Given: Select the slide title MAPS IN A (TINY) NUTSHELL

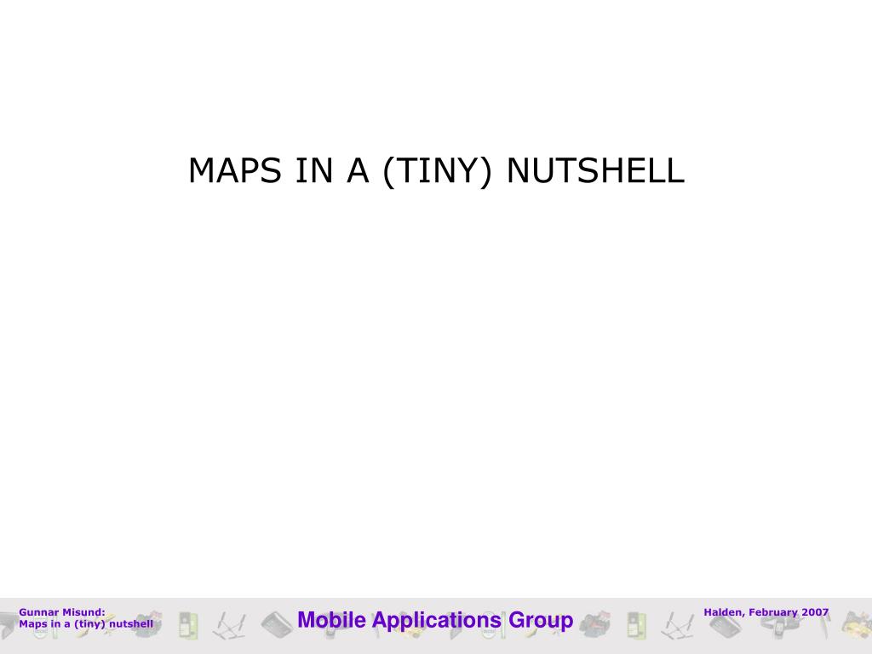Looking at the screenshot, I should [436, 172].
